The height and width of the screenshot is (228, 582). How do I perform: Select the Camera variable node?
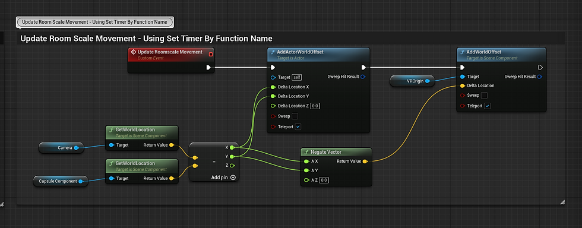pyautogui.click(x=61, y=148)
